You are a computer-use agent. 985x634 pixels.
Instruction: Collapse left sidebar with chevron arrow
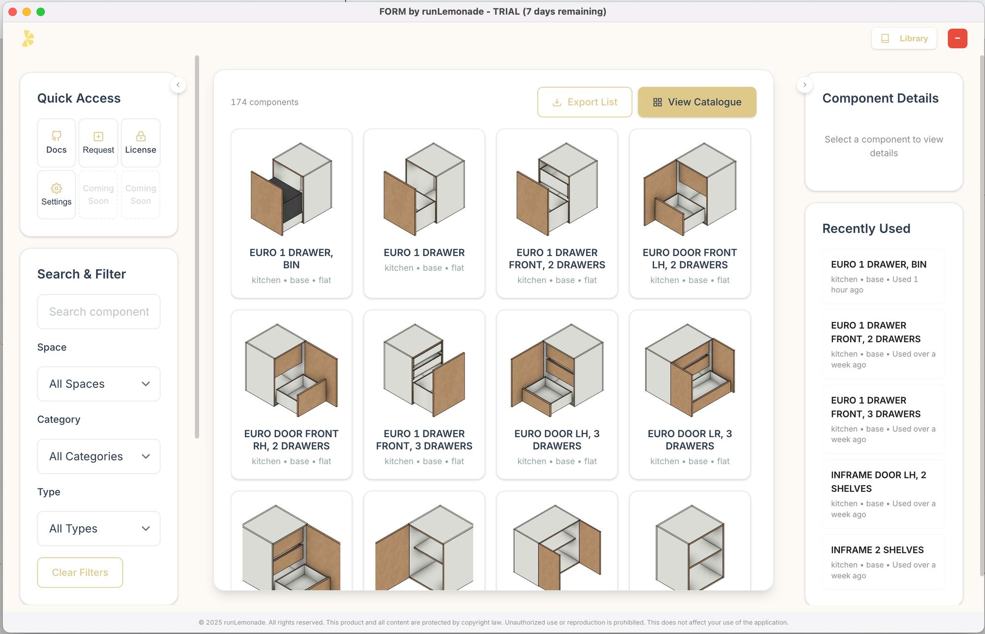pyautogui.click(x=178, y=85)
